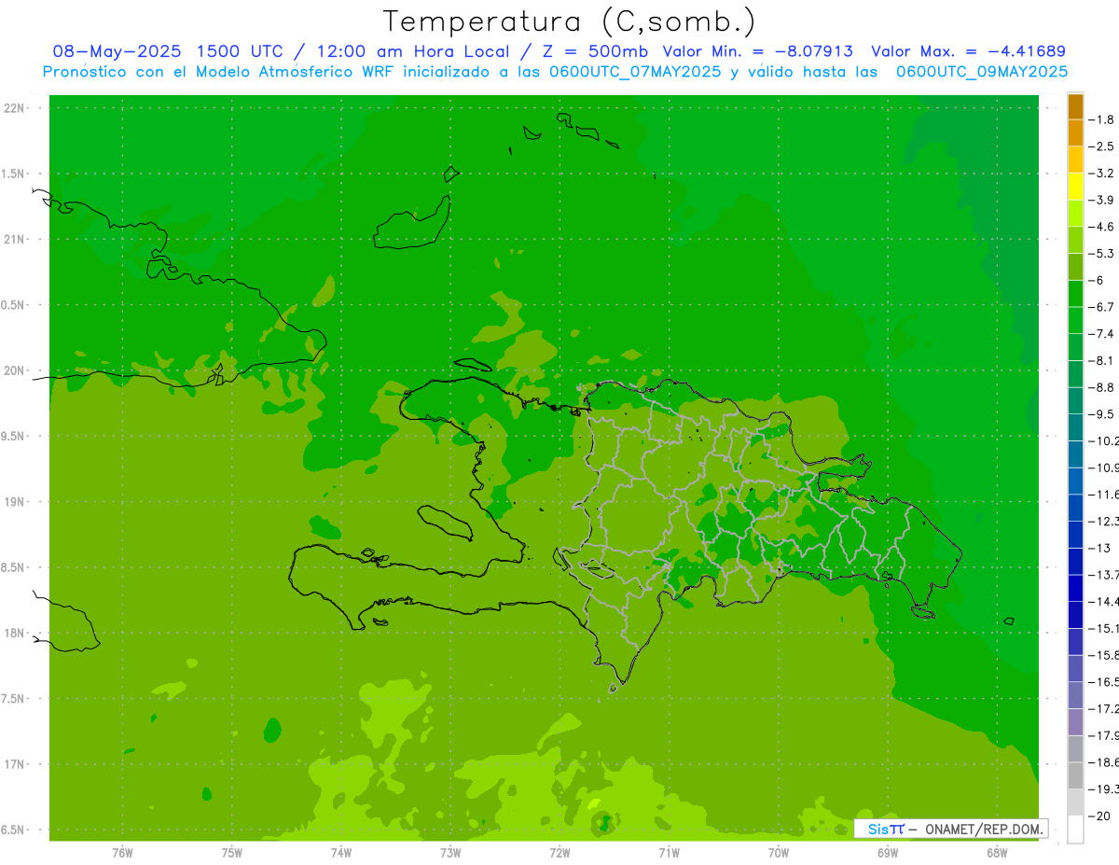Viewport: 1119px width, 865px height.
Task: Click the -1.8 value on color legend
Action: point(1102,119)
